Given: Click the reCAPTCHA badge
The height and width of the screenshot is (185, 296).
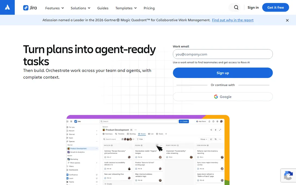Looking at the screenshot, I should point(288,175).
